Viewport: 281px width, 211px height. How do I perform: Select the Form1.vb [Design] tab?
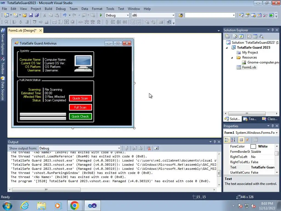pos(23,30)
